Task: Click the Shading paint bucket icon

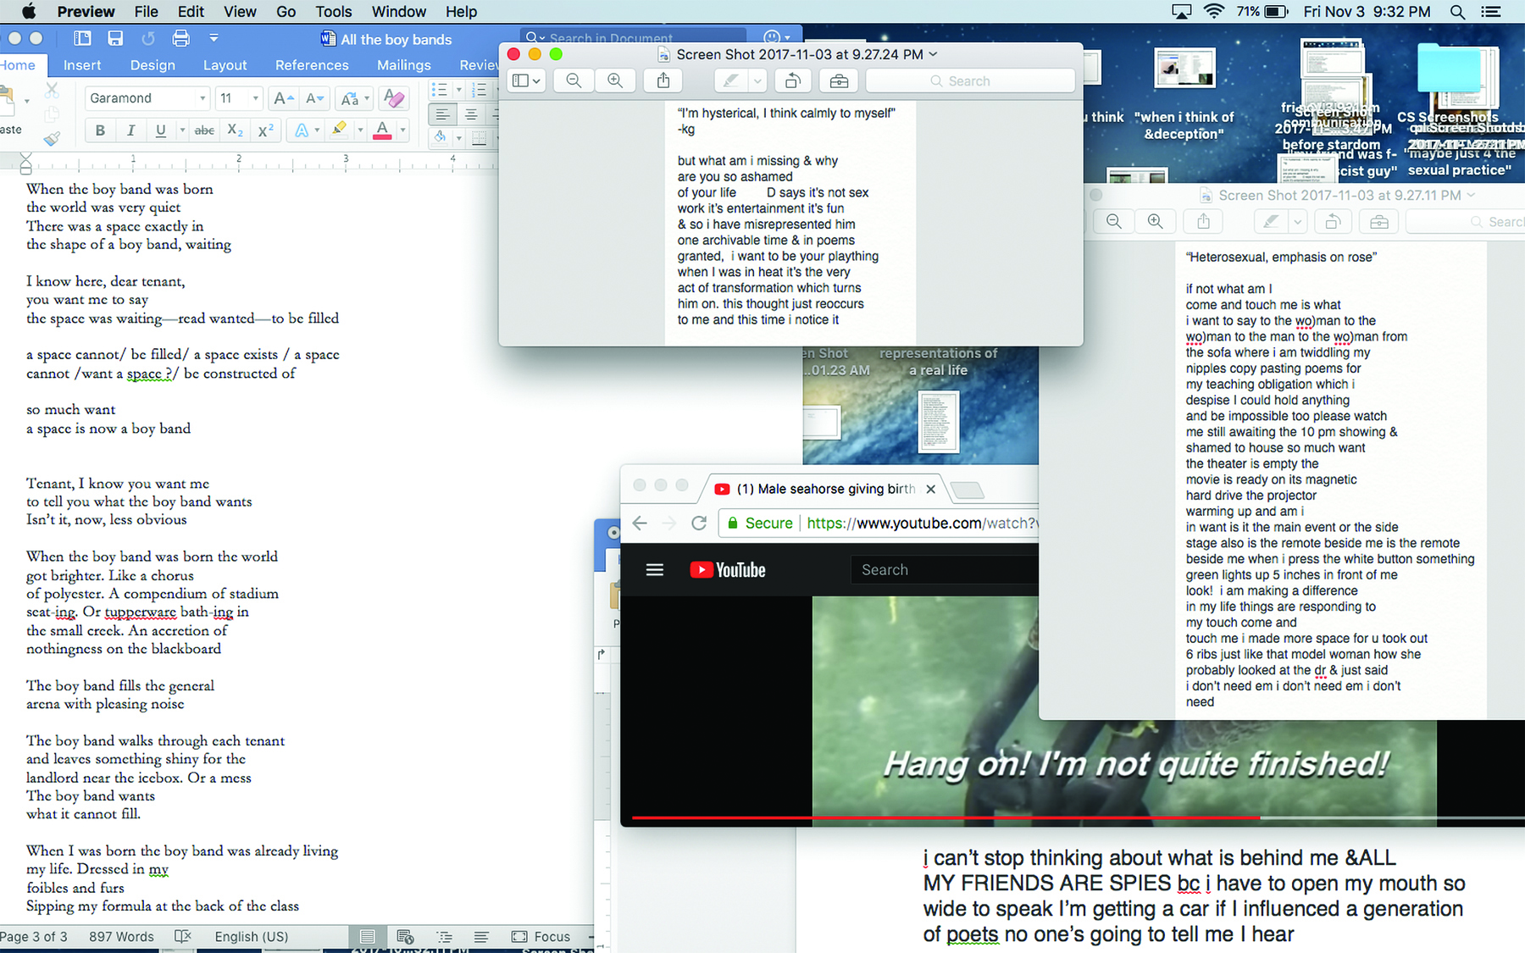Action: click(440, 137)
